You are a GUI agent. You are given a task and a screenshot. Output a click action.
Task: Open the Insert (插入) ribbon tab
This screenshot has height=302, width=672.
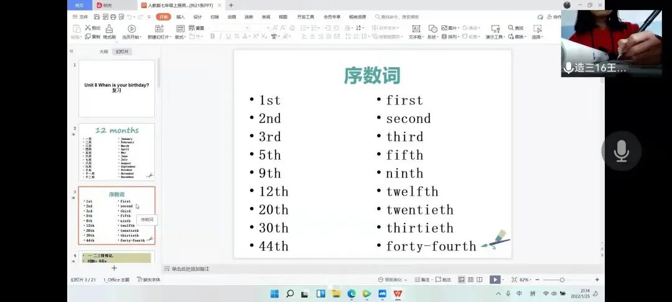(180, 17)
